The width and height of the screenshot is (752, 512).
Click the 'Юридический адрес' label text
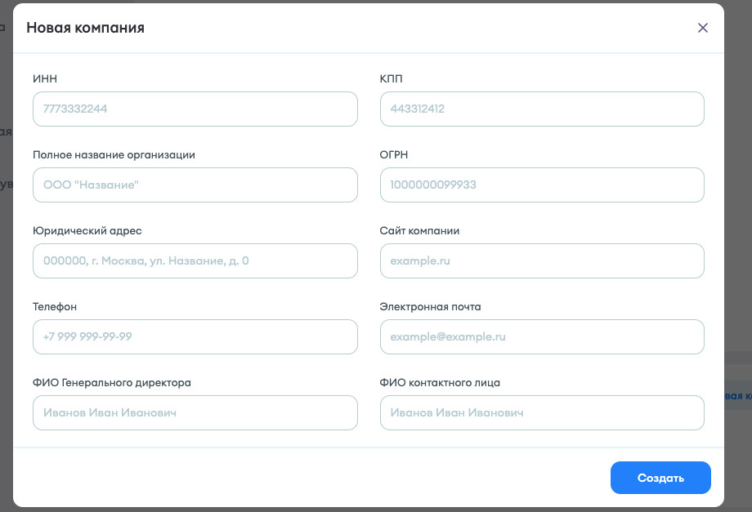pos(87,231)
